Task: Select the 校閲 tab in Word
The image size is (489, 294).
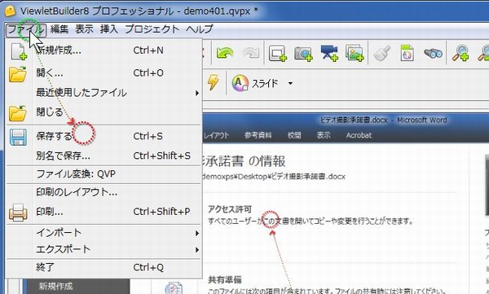Action: [294, 135]
